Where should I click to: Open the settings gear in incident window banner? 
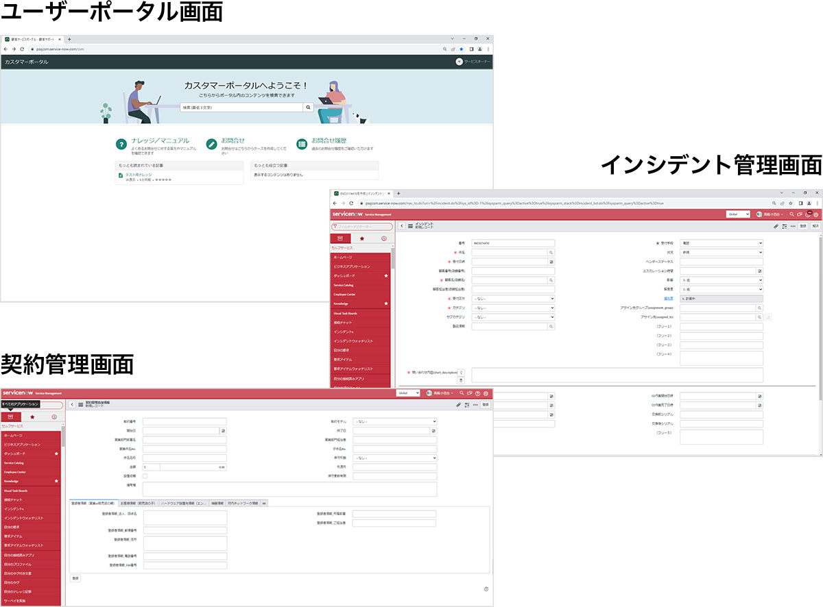click(816, 214)
